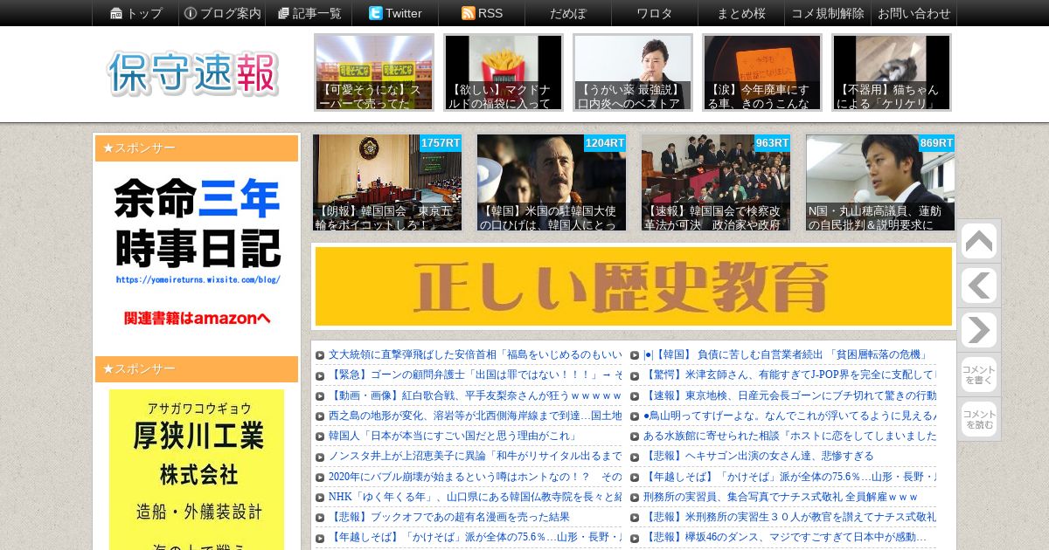
Task: Open the まとめ桜 menu item
Action: pyautogui.click(x=741, y=13)
